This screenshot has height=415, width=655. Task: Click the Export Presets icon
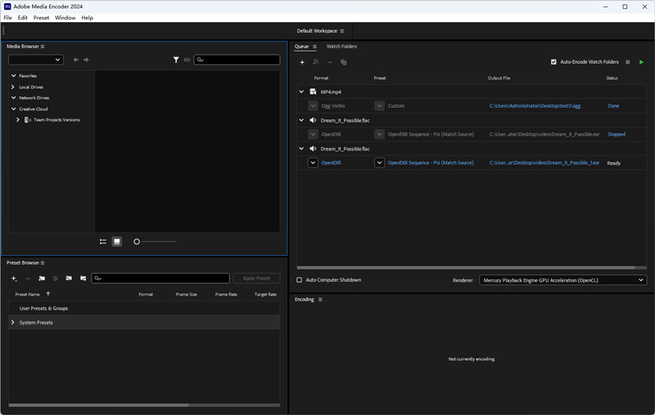tap(84, 279)
